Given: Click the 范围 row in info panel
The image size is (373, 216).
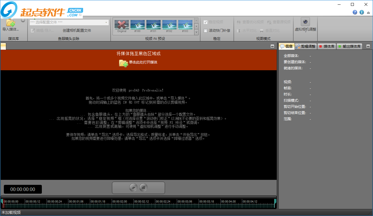Looking at the screenshot, I should point(297,119).
